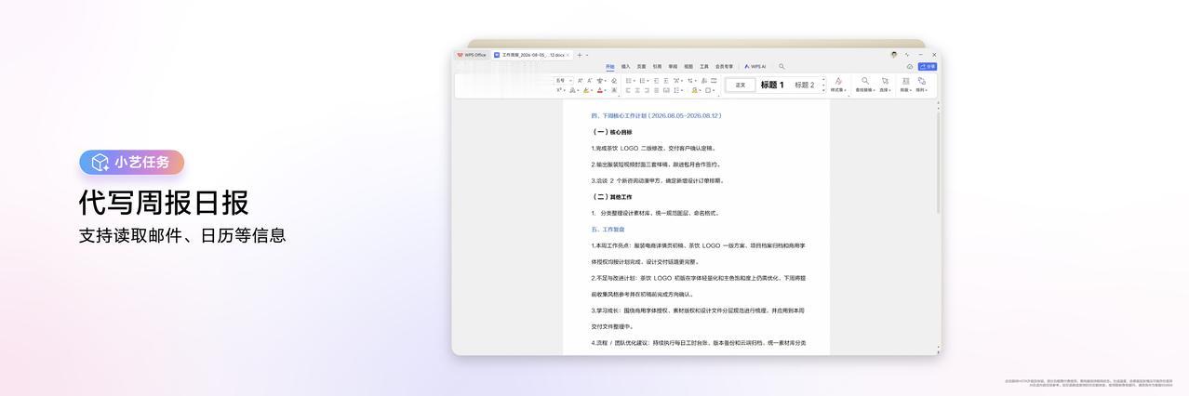
Task: Toggle the character border icon
Action: [614, 90]
